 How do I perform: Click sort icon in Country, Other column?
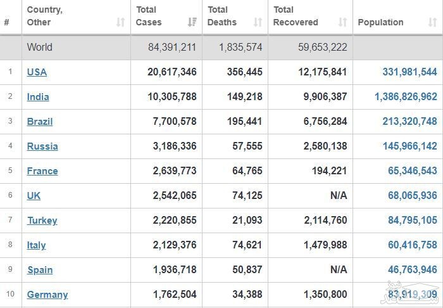click(120, 22)
